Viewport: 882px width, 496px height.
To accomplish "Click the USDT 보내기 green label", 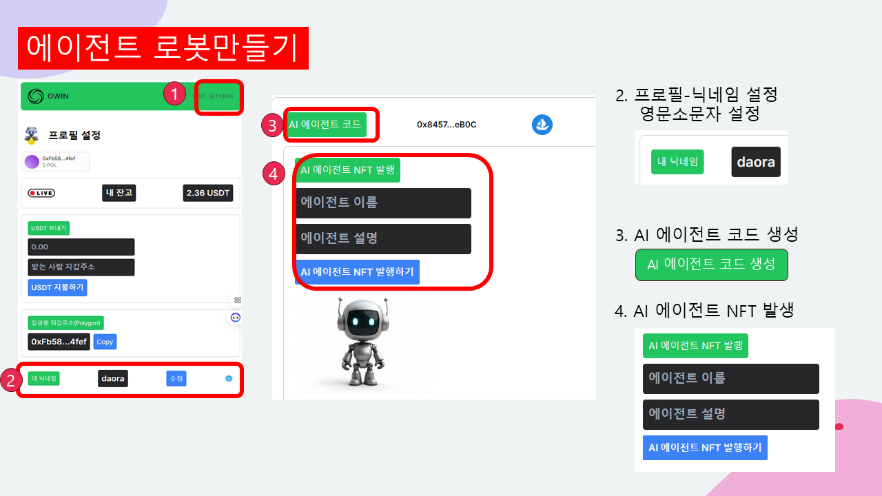I will point(48,228).
